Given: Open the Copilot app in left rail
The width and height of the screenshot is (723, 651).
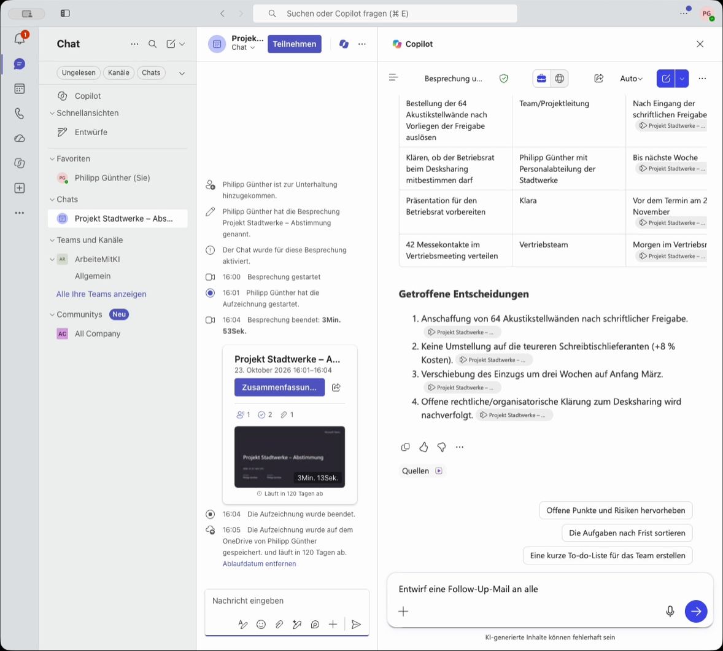Looking at the screenshot, I should point(20,163).
